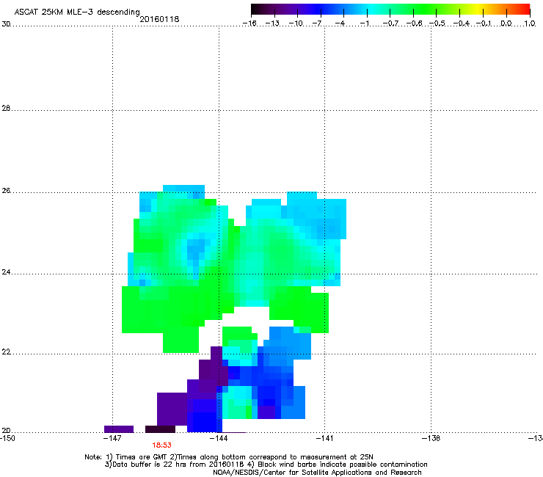This screenshot has width=543, height=477.
Task: Click longitude axis label -147
Action: [112, 438]
